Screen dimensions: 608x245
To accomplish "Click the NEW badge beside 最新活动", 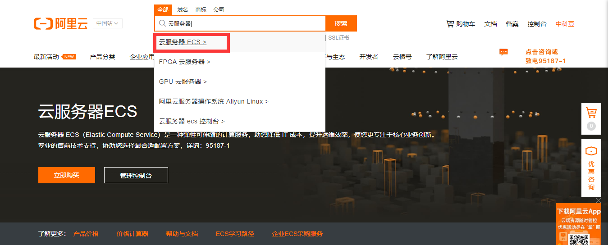I will point(69,57).
